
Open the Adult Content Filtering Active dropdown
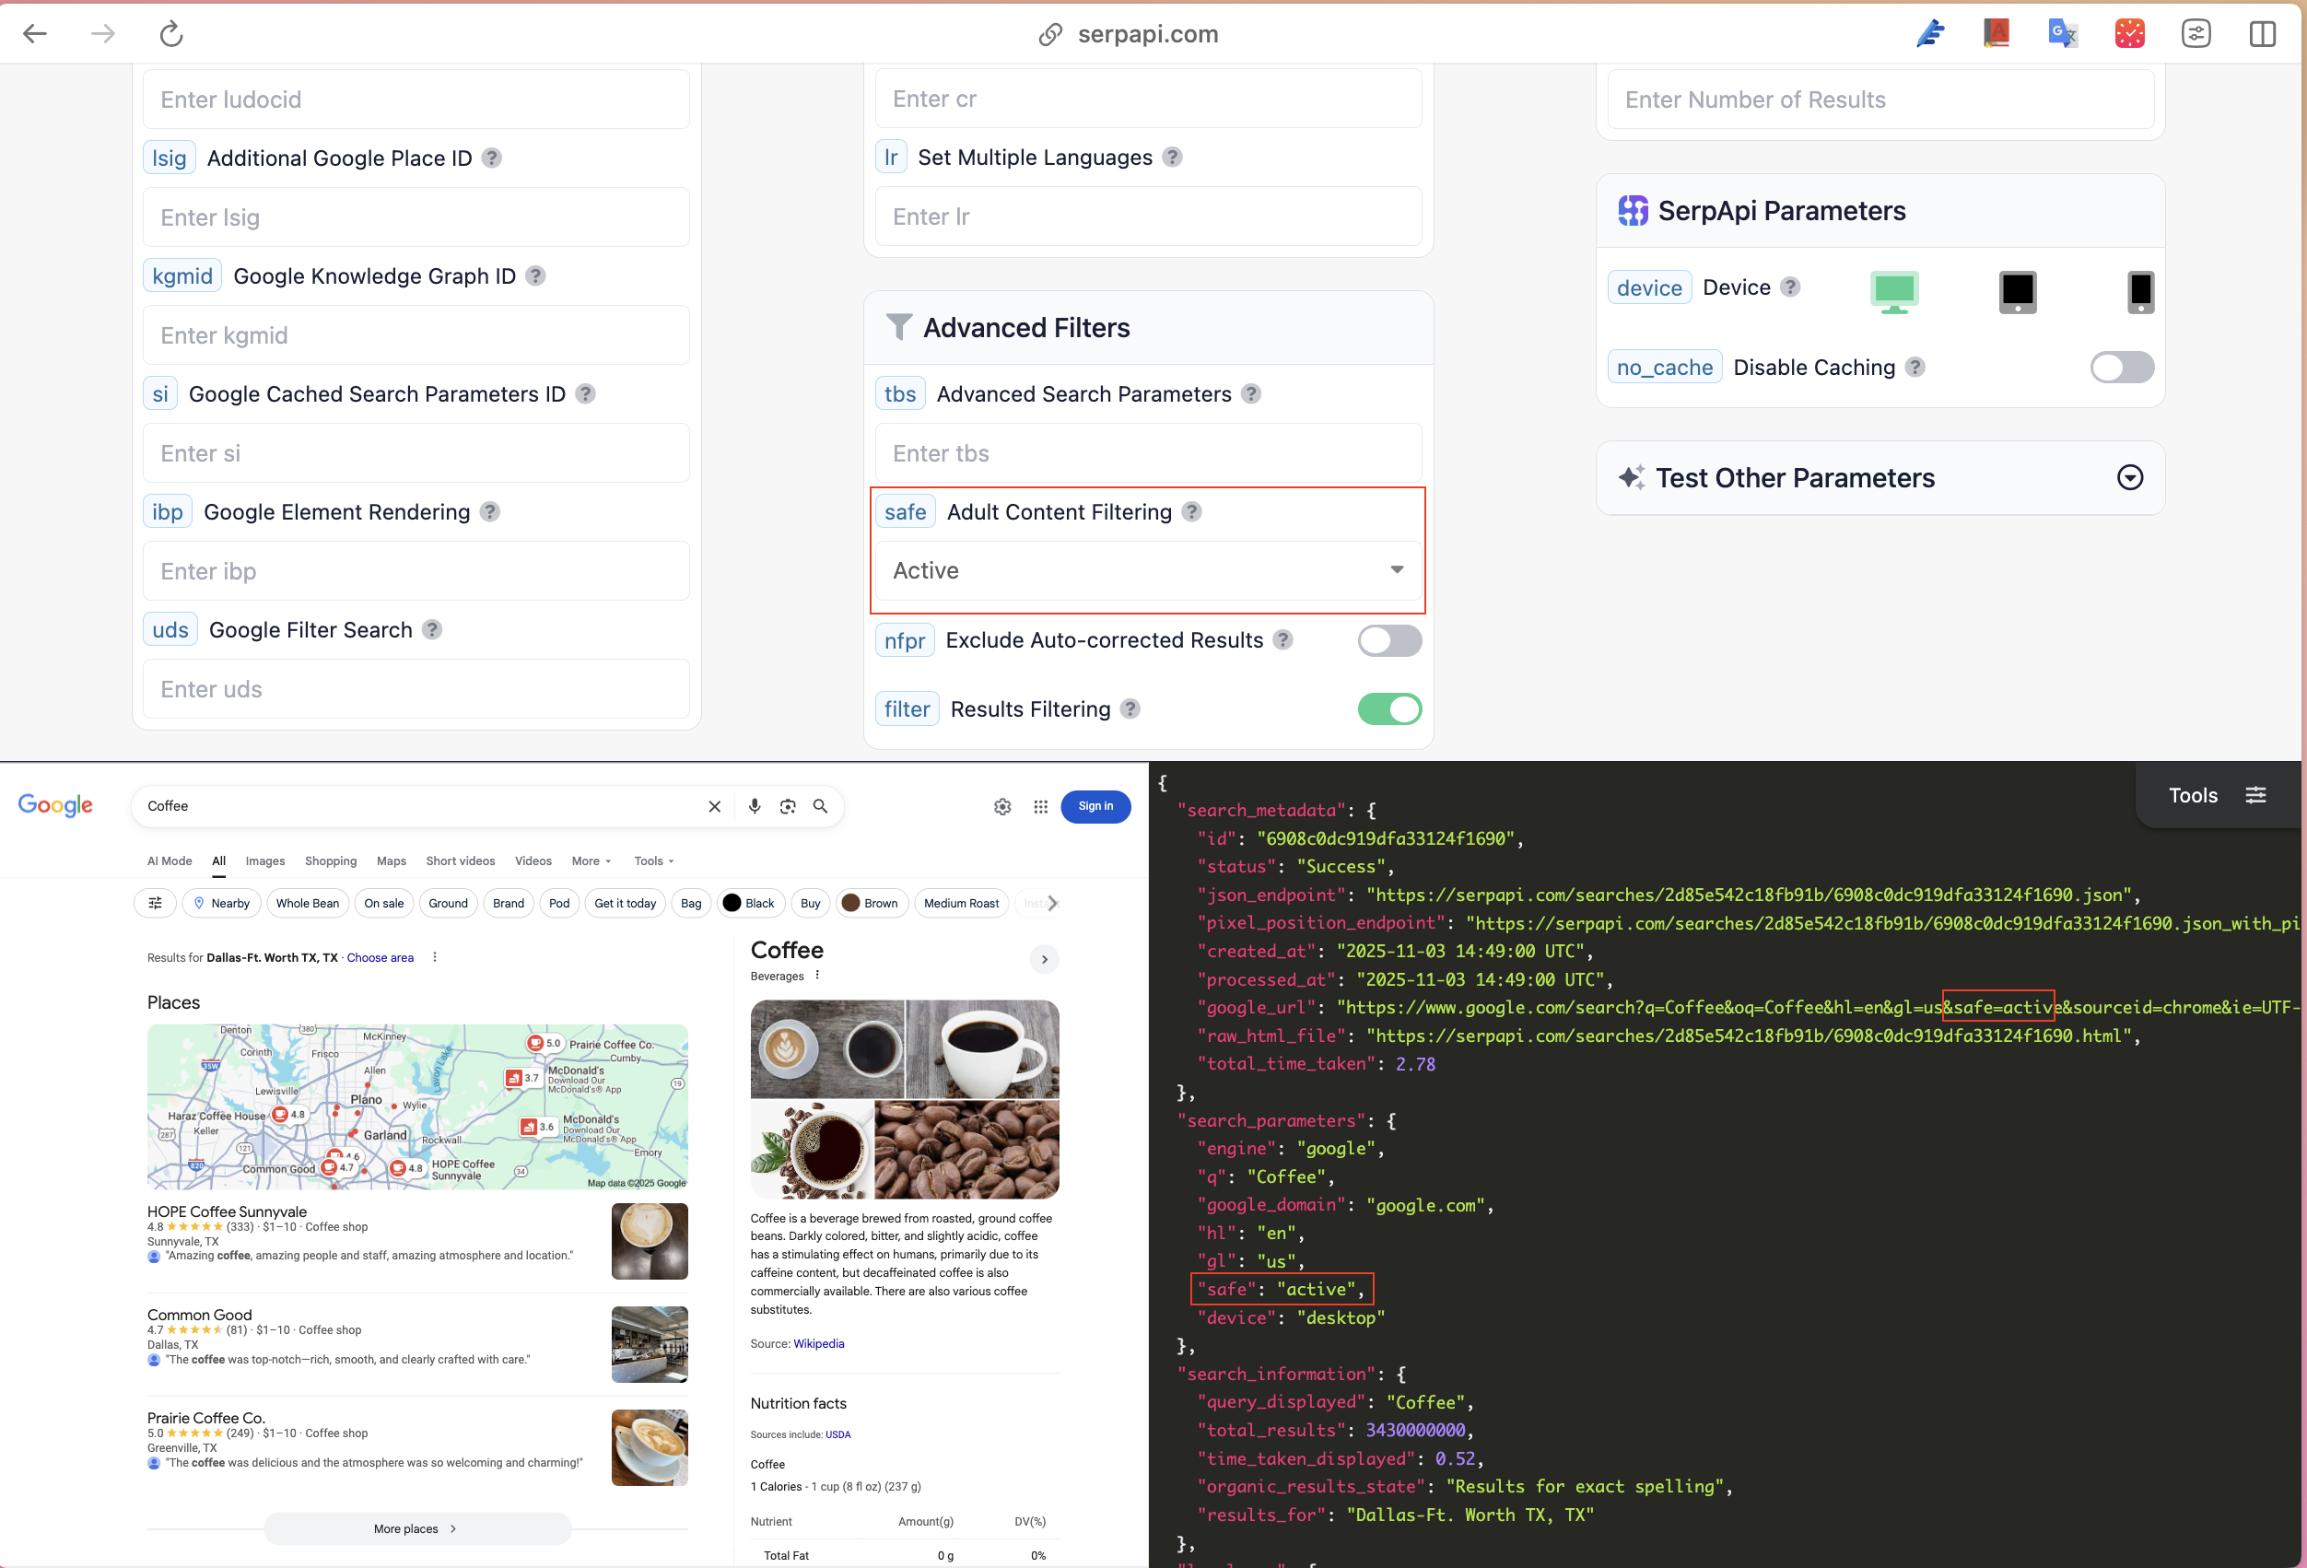[x=1146, y=570]
